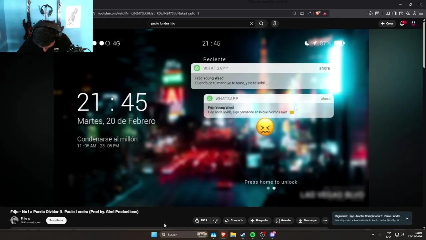Open YouTube notifications bell

(402, 23)
